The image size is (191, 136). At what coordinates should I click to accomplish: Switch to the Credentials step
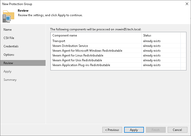[x=11, y=46]
